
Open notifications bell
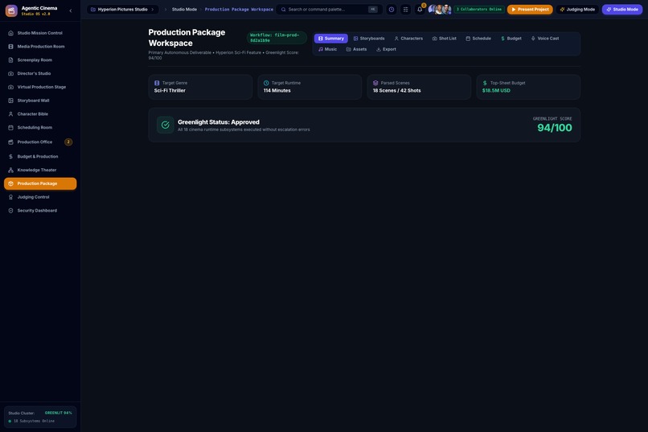pos(420,10)
